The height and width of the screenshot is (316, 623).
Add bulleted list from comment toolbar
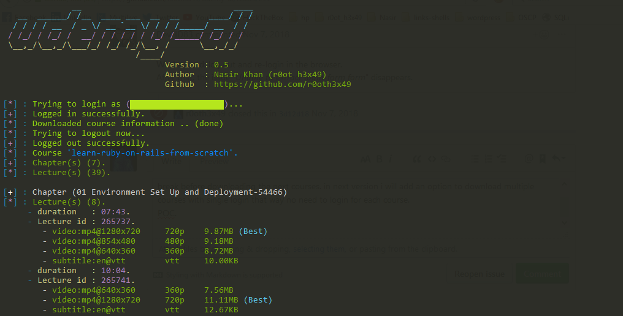pyautogui.click(x=475, y=159)
